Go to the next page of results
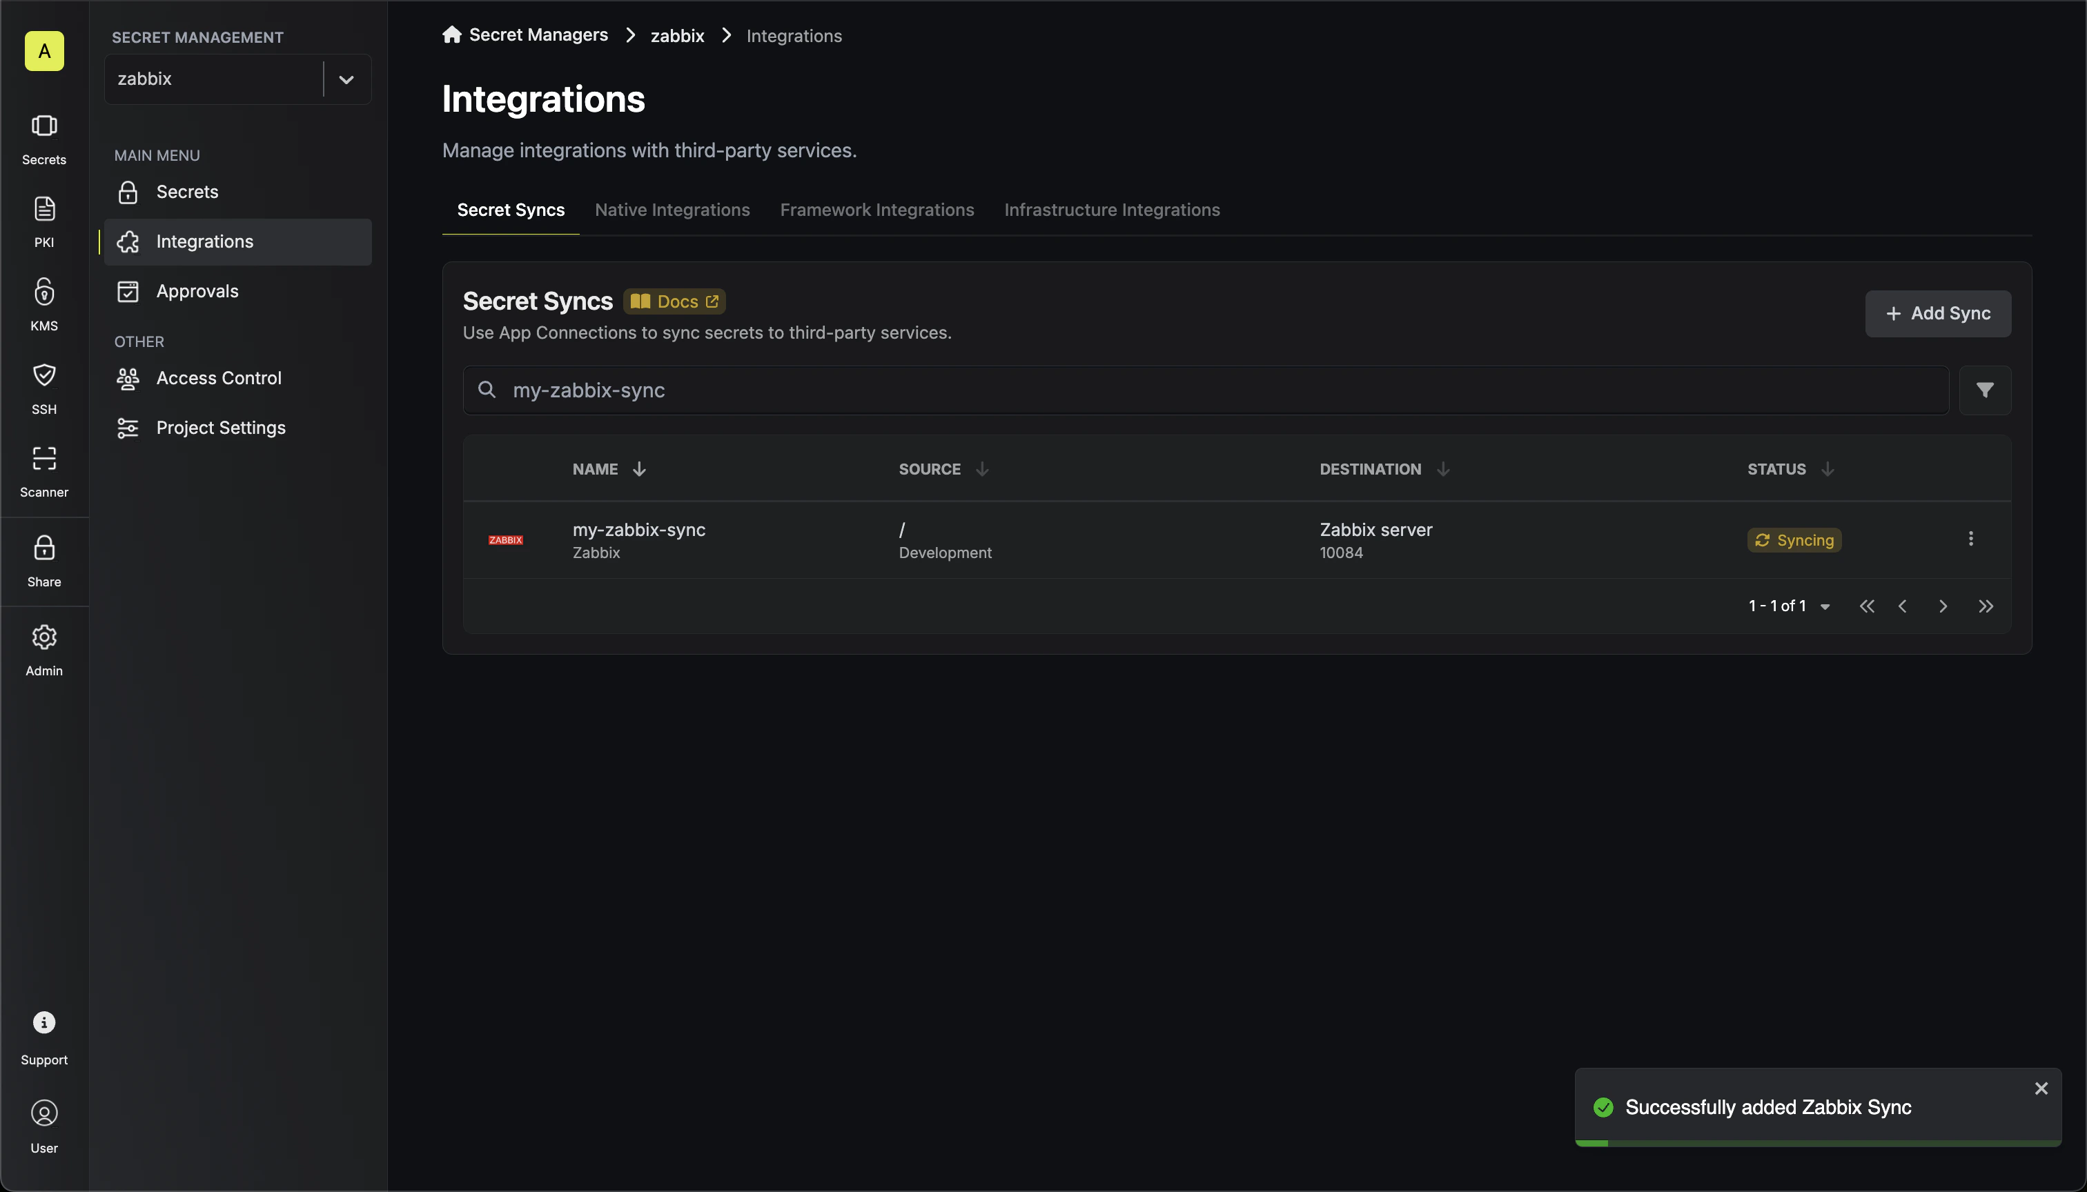2087x1192 pixels. (1943, 606)
